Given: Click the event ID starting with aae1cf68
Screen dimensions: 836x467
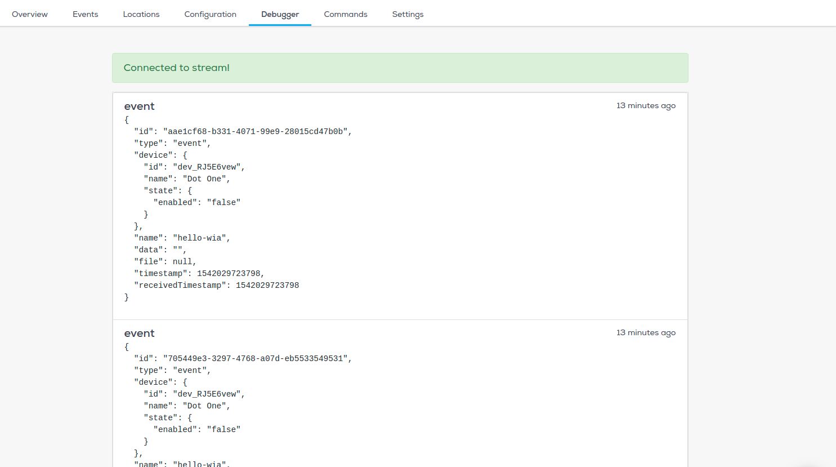Looking at the screenshot, I should (x=255, y=131).
